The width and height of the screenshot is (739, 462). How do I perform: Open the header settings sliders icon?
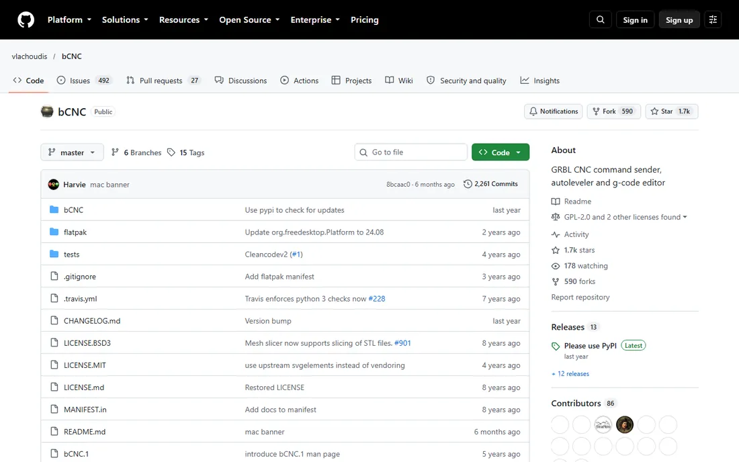click(713, 19)
